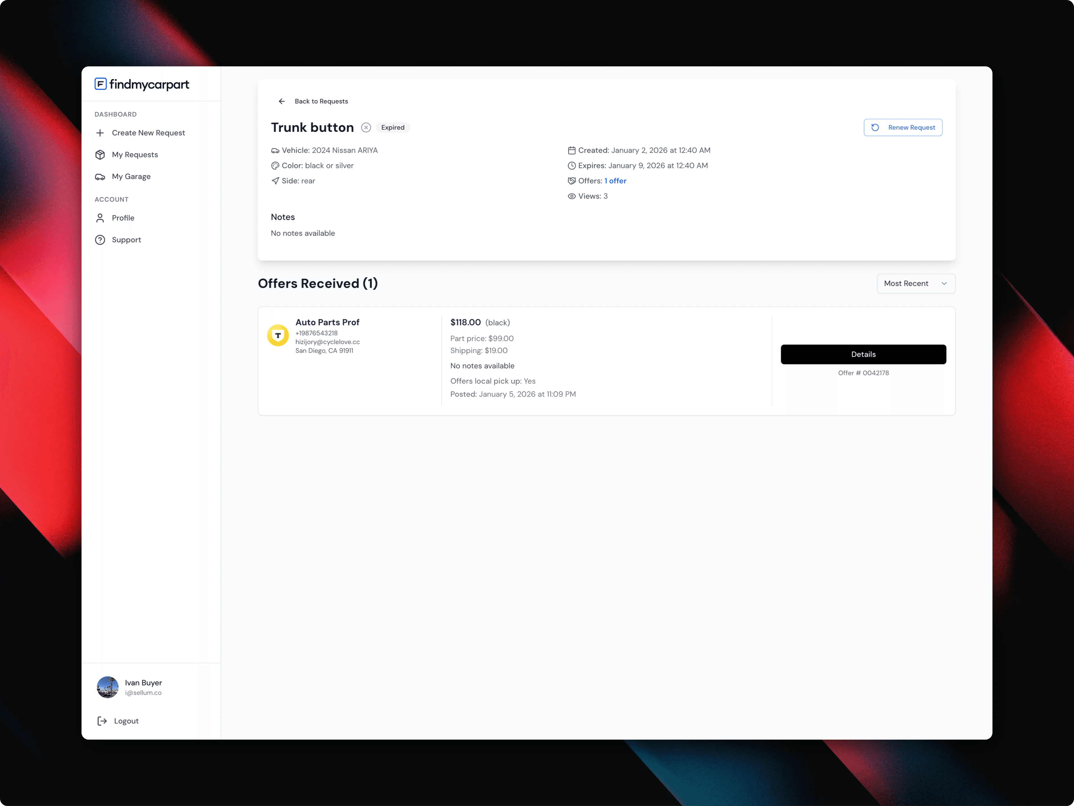Select Create New Request in the sidebar

click(148, 133)
